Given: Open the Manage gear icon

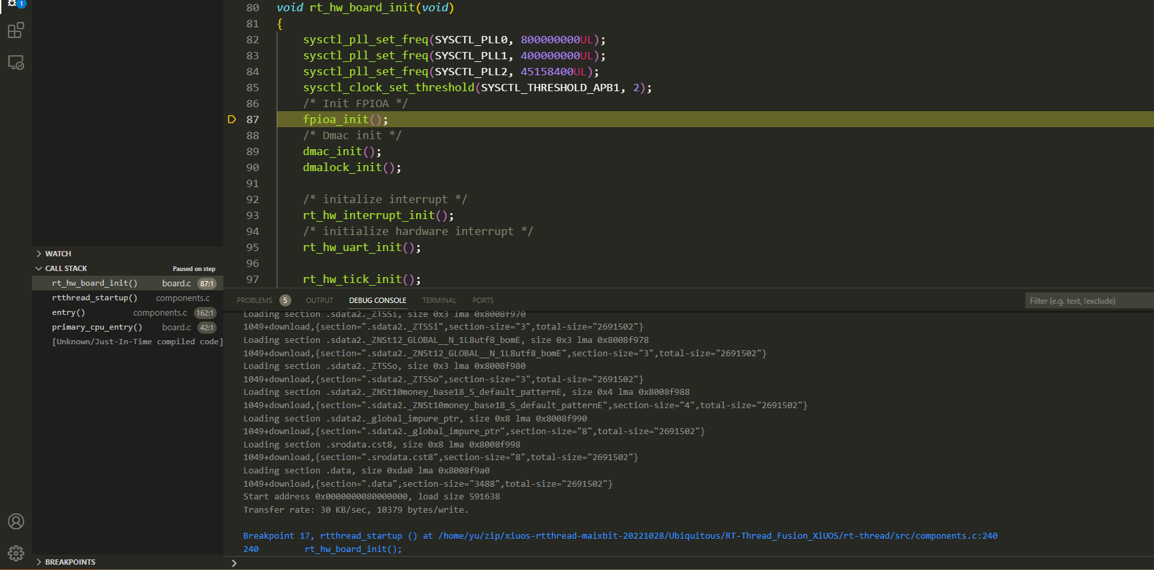Looking at the screenshot, I should point(16,553).
